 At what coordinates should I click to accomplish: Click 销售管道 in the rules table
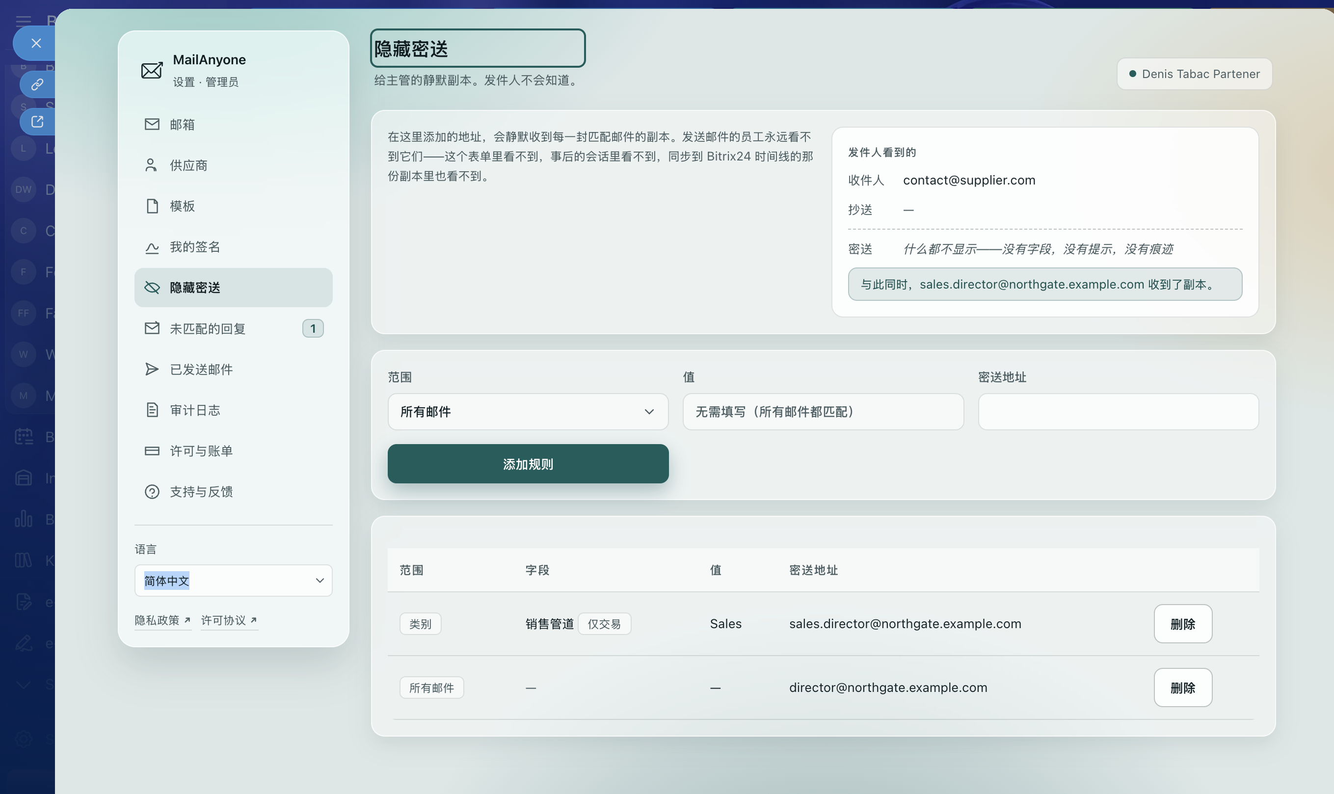coord(550,624)
